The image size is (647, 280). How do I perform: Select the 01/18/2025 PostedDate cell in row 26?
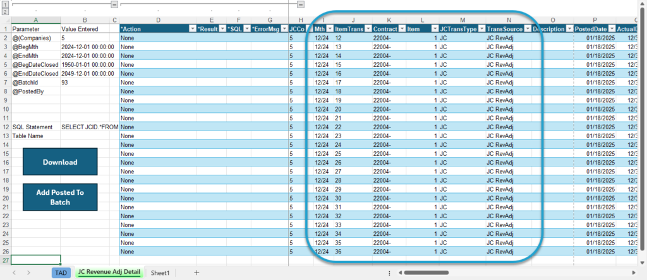pos(595,251)
